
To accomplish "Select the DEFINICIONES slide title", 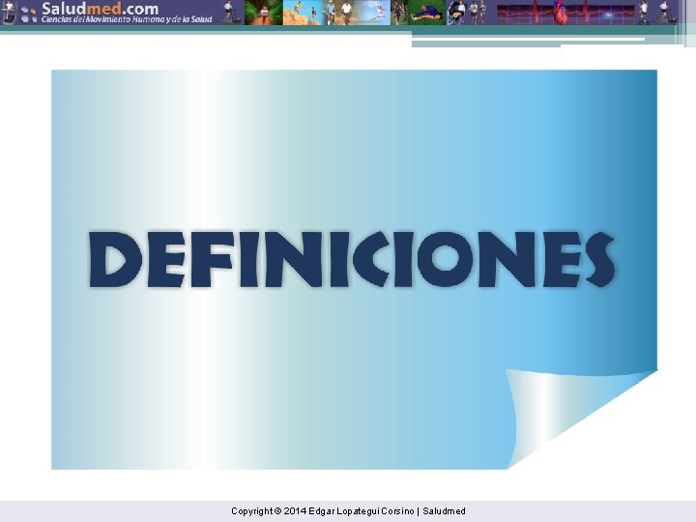I will point(352,260).
